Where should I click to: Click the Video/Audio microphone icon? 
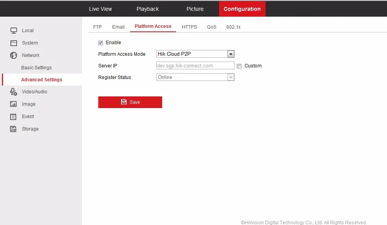coord(14,92)
